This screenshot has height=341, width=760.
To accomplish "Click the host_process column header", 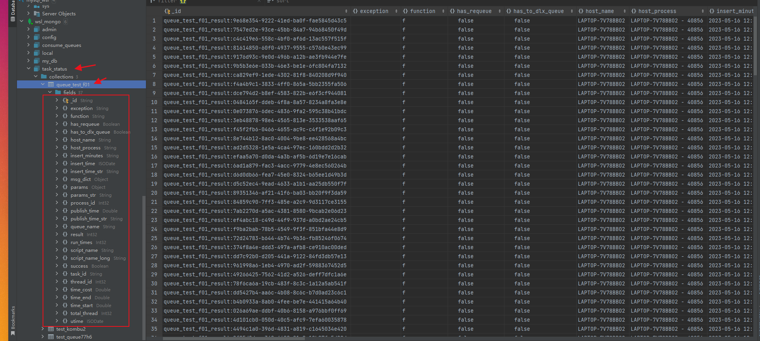I will pos(667,11).
